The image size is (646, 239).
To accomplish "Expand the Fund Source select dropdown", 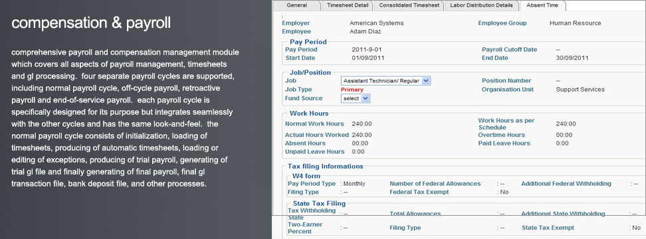I will point(356,98).
